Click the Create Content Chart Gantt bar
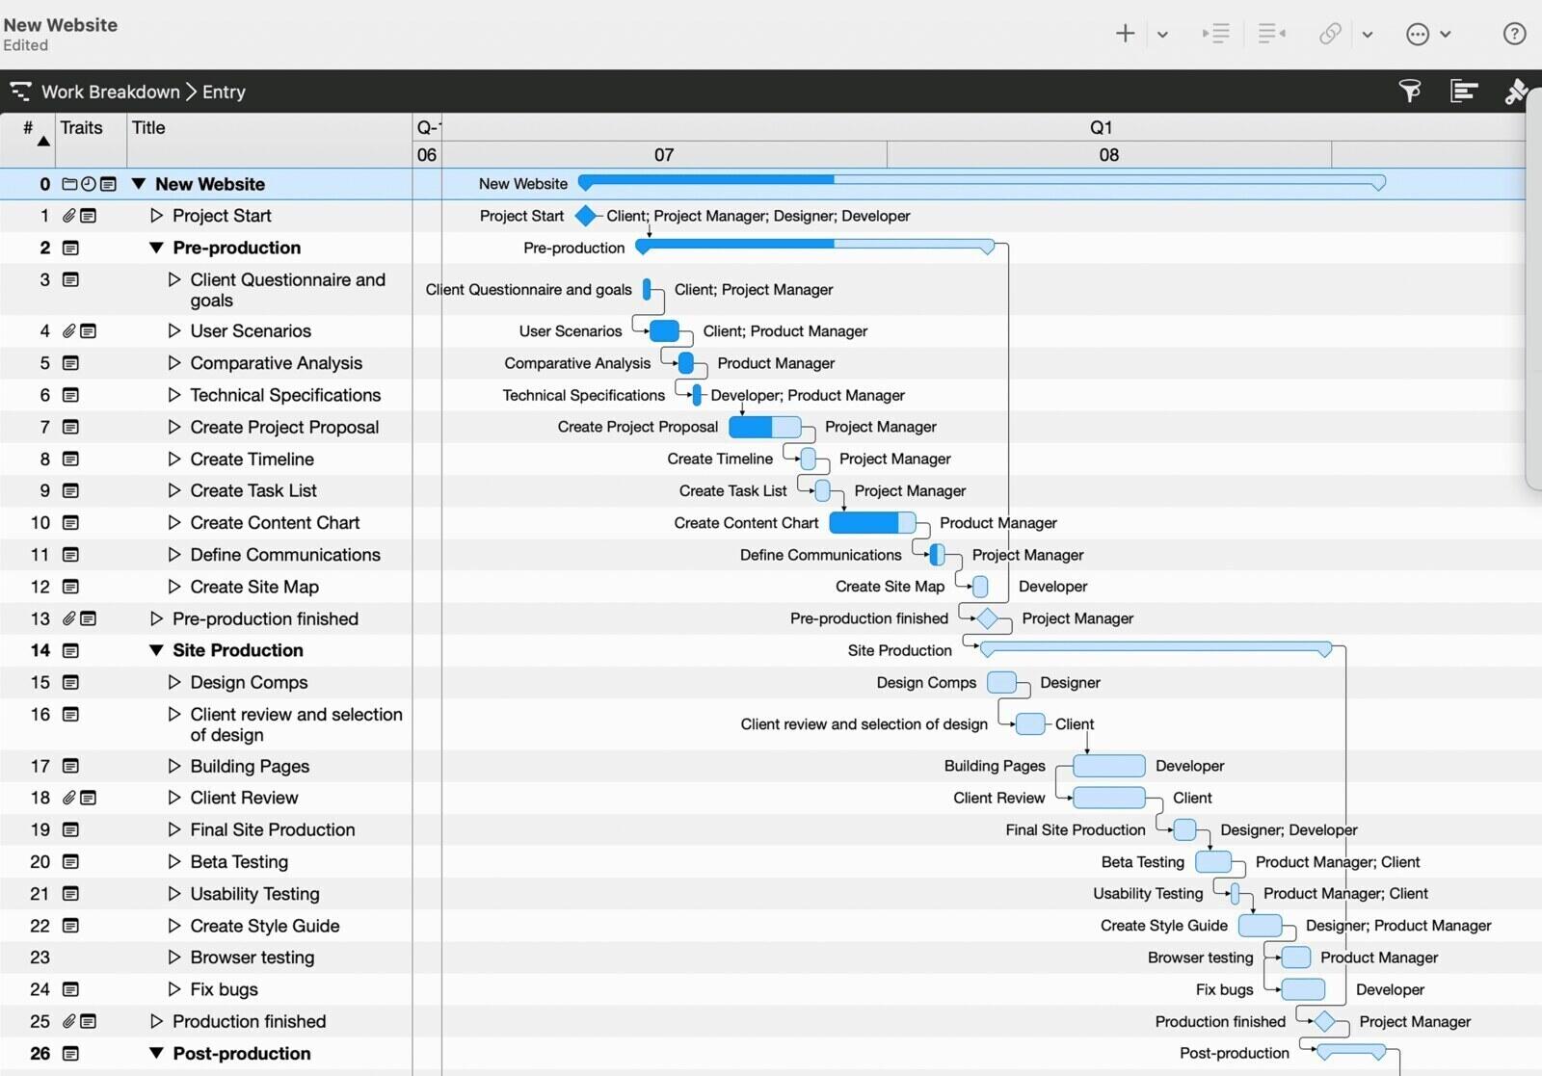This screenshot has width=1542, height=1076. (872, 522)
